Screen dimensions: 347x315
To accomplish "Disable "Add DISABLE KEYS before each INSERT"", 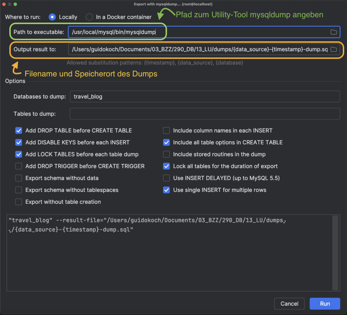I will pos(19,142).
